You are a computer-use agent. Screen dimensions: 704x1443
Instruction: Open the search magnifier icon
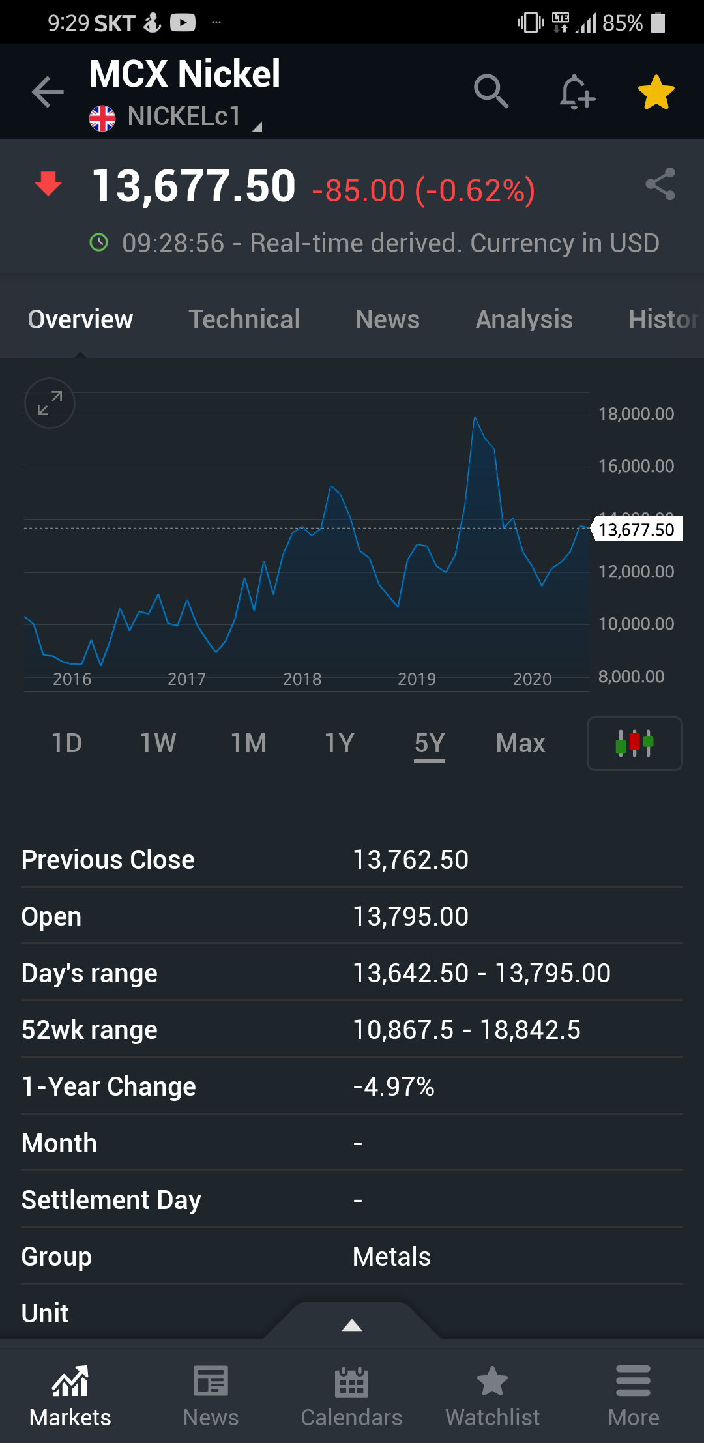491,91
